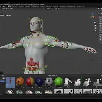Toggle perspective/orthographic grid icon
Image resolution: width=102 pixels, height=102 pixels.
95,31
